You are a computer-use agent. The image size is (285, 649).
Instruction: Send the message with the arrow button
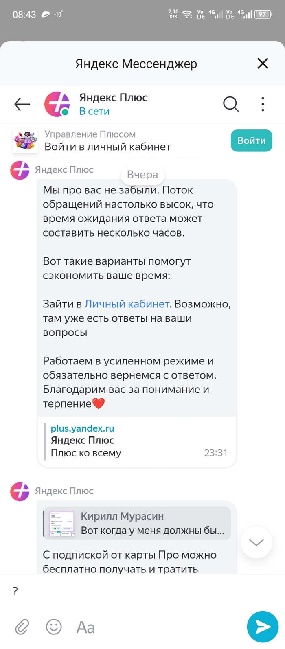263,627
